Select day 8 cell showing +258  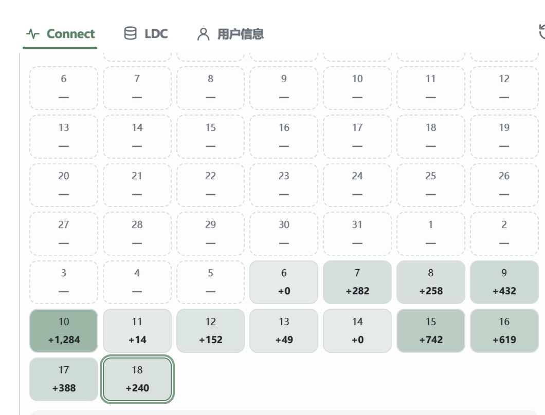point(431,282)
